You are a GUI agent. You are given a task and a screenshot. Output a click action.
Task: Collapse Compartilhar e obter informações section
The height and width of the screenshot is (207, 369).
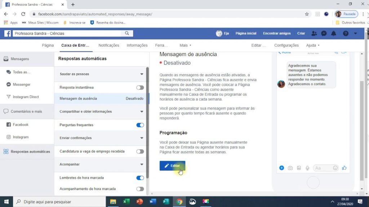pyautogui.click(x=142, y=112)
